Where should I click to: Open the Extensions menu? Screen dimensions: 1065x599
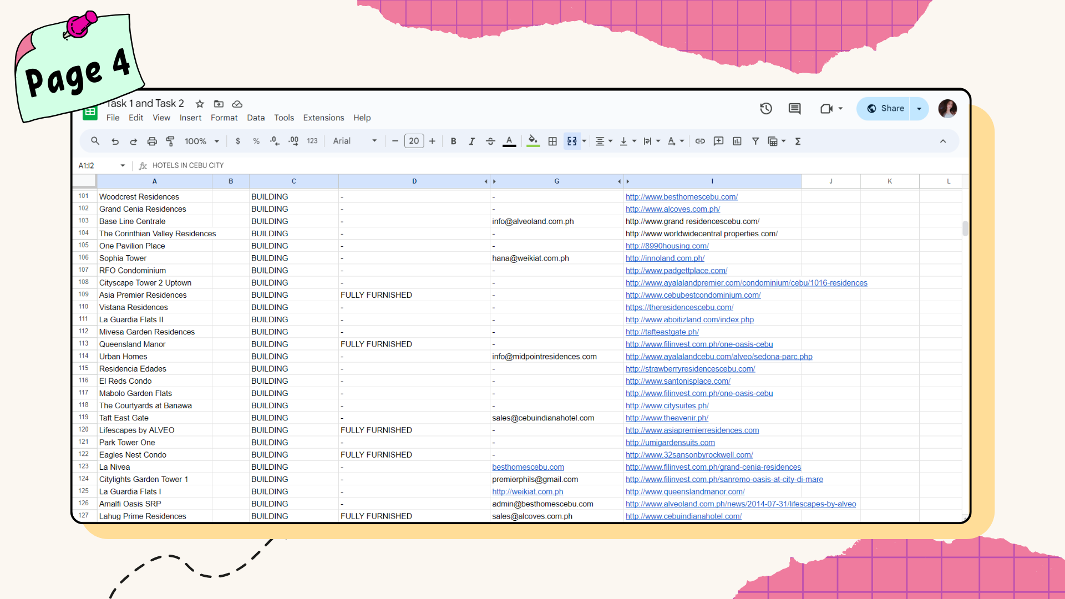[323, 118]
